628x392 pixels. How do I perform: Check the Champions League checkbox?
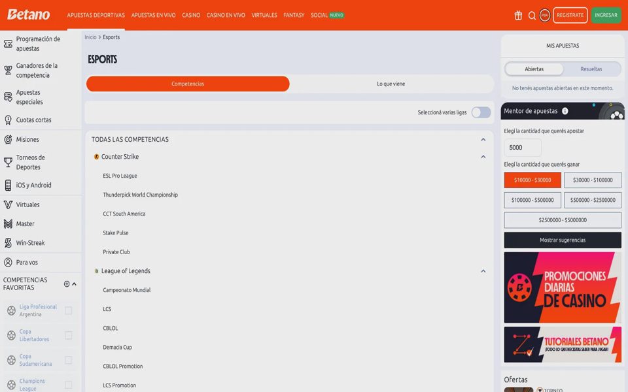click(x=69, y=385)
